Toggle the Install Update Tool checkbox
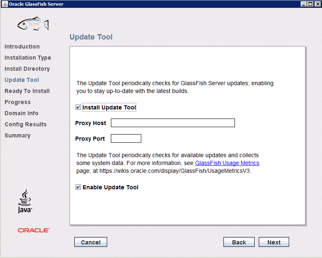 pyautogui.click(x=78, y=107)
